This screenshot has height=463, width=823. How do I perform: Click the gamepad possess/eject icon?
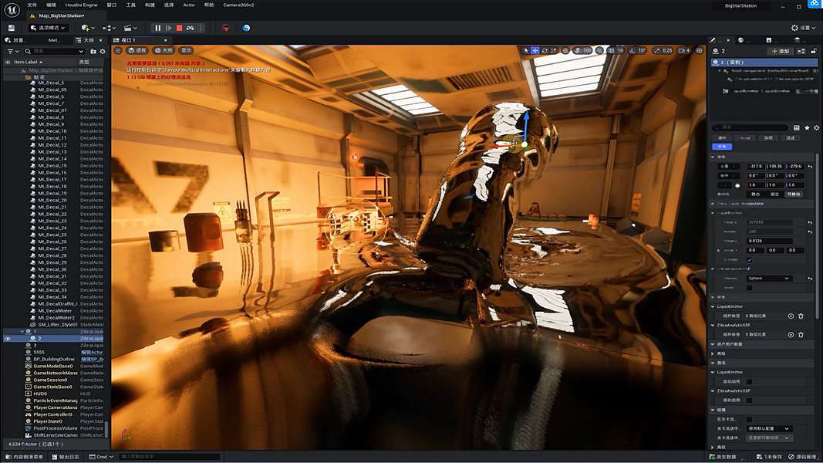point(190,28)
